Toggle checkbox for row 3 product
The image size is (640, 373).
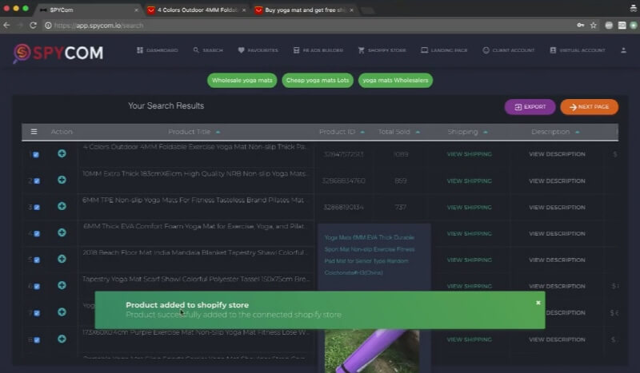coord(37,207)
